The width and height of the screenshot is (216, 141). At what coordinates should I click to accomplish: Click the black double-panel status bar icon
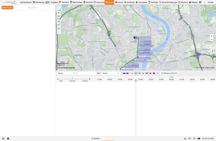[199, 139]
